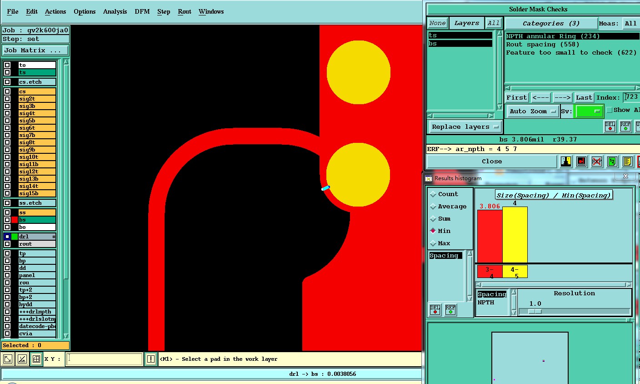Select the Count radio option
Screen dimensions: 640x384
433,194
